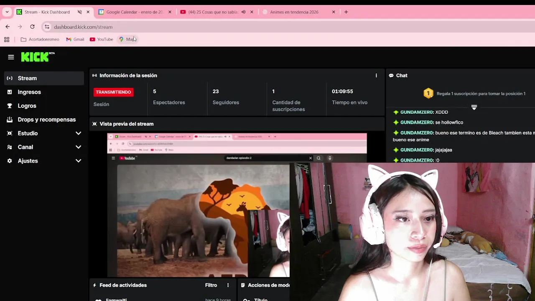Click the Acciones de moderador header icon
The height and width of the screenshot is (301, 535).
point(243,285)
